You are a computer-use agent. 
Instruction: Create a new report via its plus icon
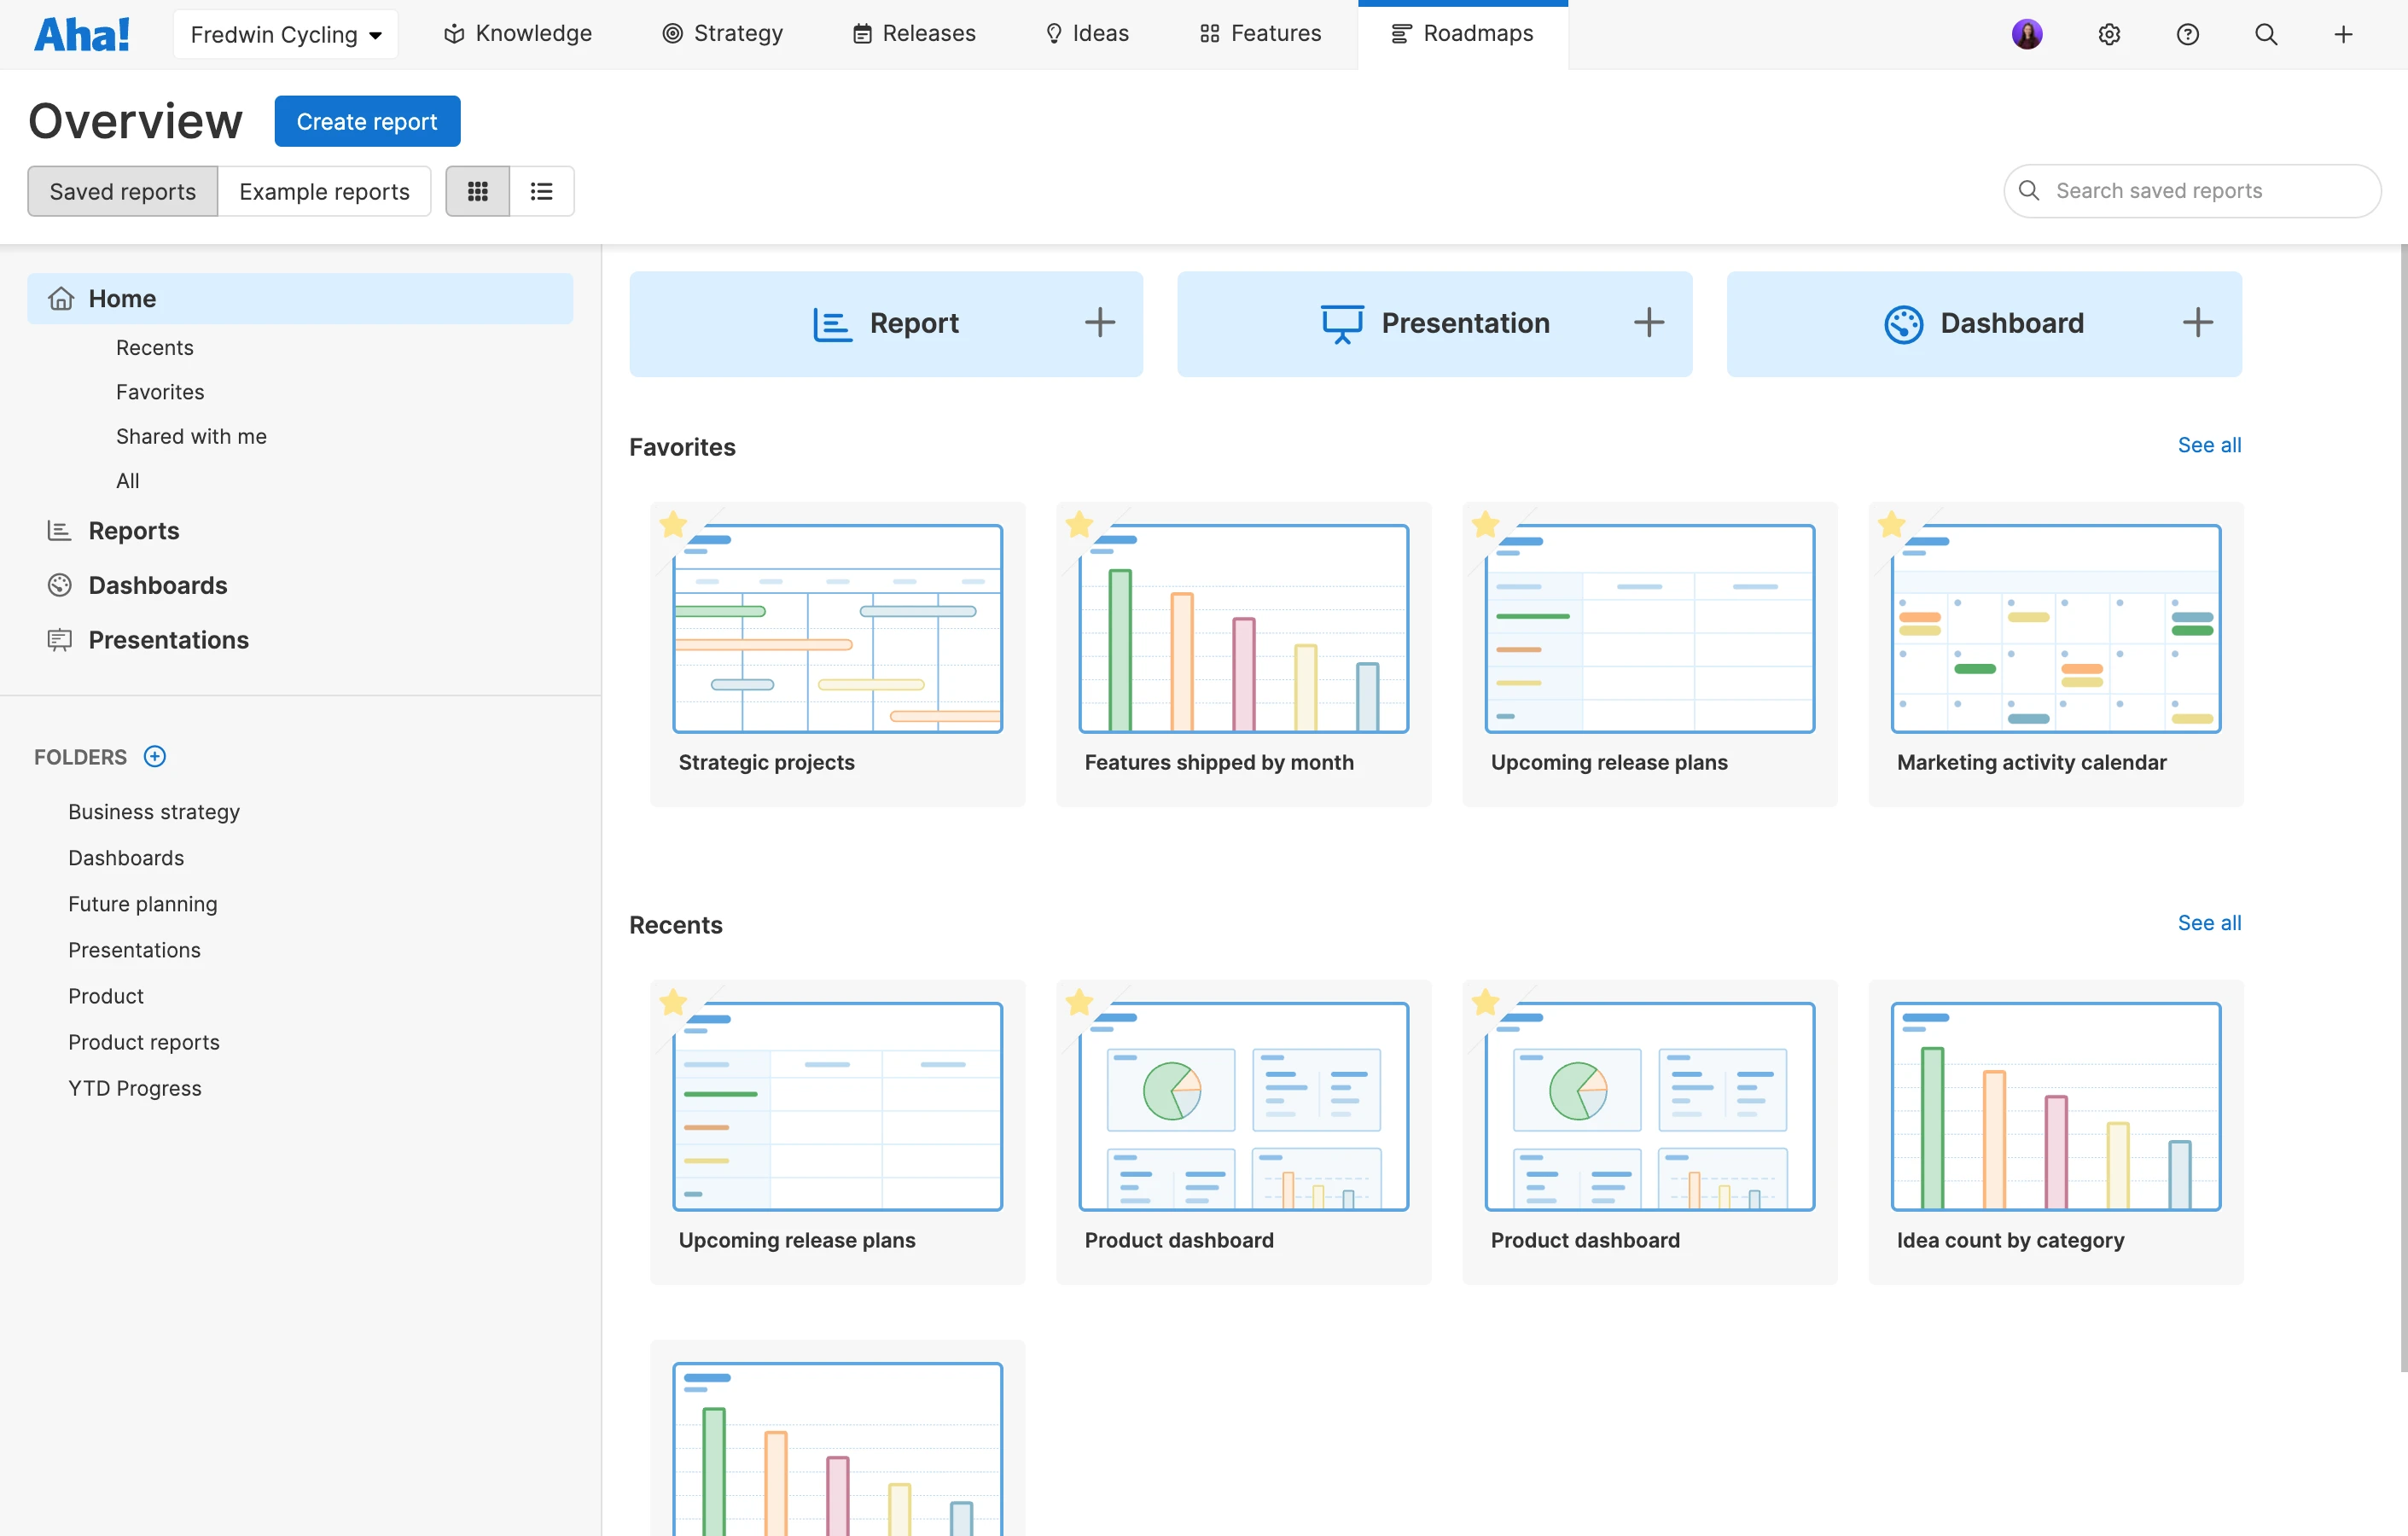click(x=1098, y=322)
